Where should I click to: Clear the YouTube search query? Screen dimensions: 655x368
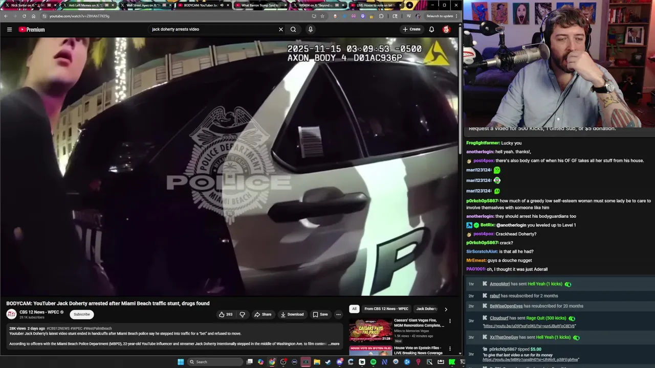coord(280,29)
